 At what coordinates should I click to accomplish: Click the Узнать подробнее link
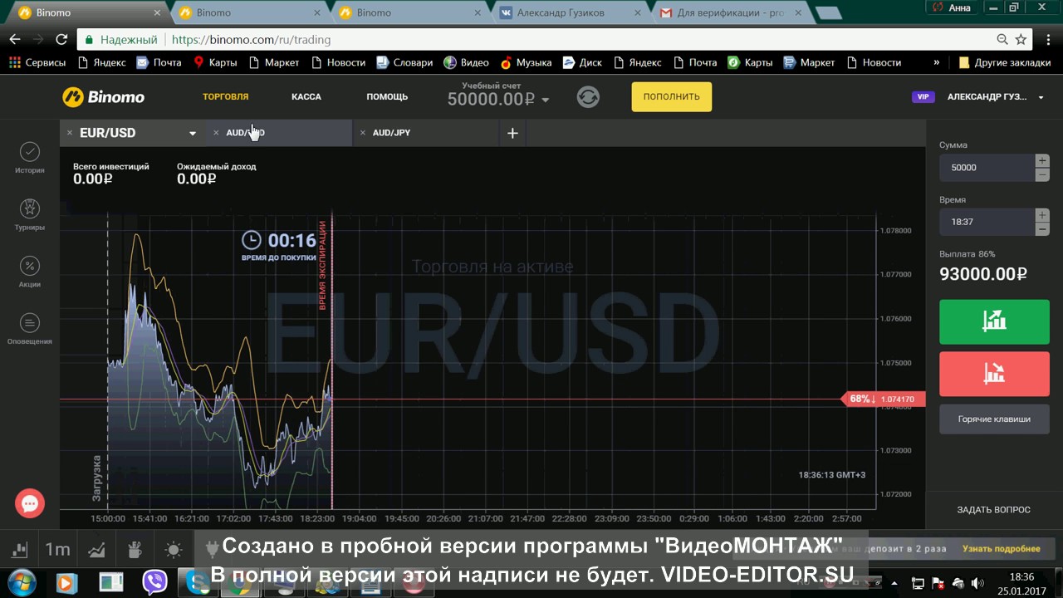[x=1002, y=549]
